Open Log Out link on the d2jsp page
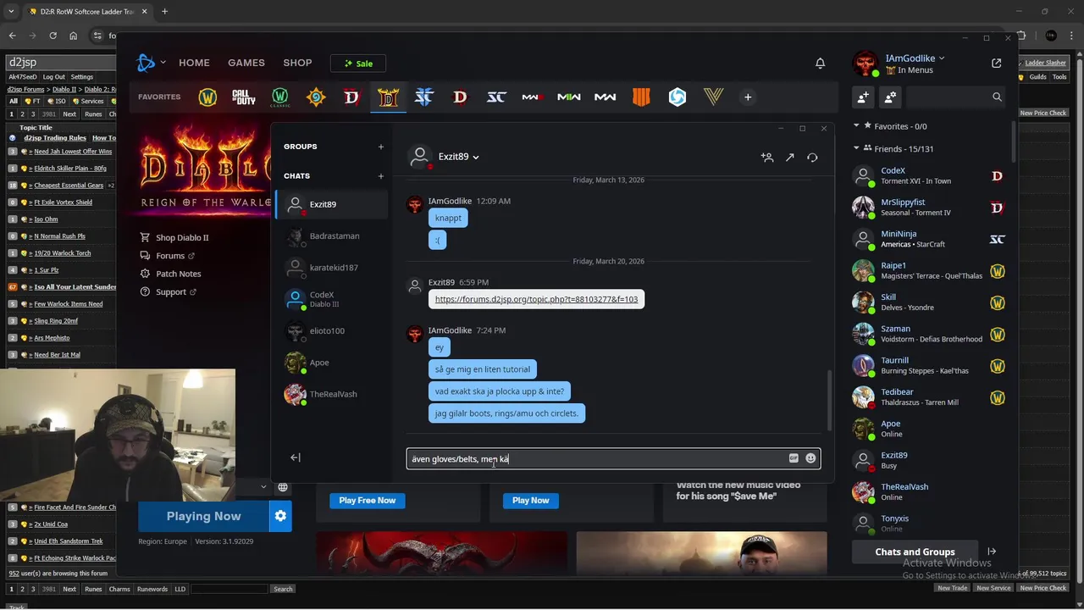Screen dimensions: 1084x610 pos(53,77)
